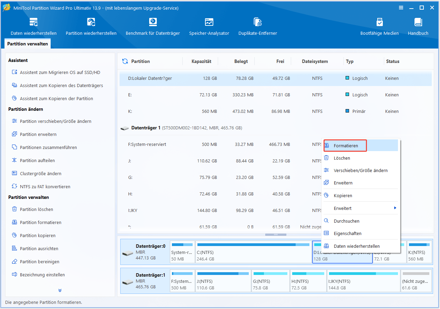Start Assistent zum Kopieren des Datenträgers

point(57,85)
